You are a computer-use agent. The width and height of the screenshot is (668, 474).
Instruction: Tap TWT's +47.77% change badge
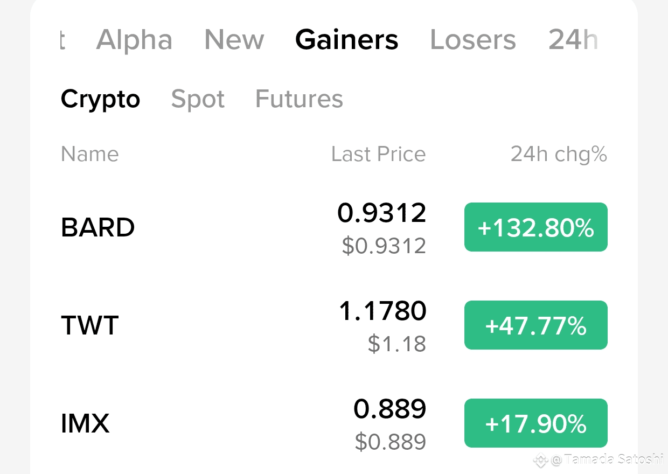click(536, 325)
